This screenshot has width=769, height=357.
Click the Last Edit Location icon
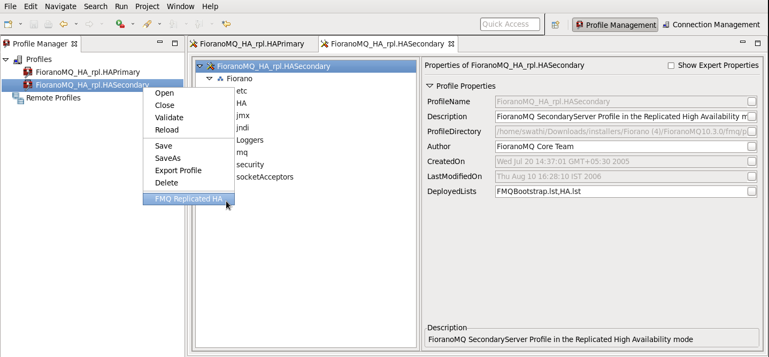(226, 24)
